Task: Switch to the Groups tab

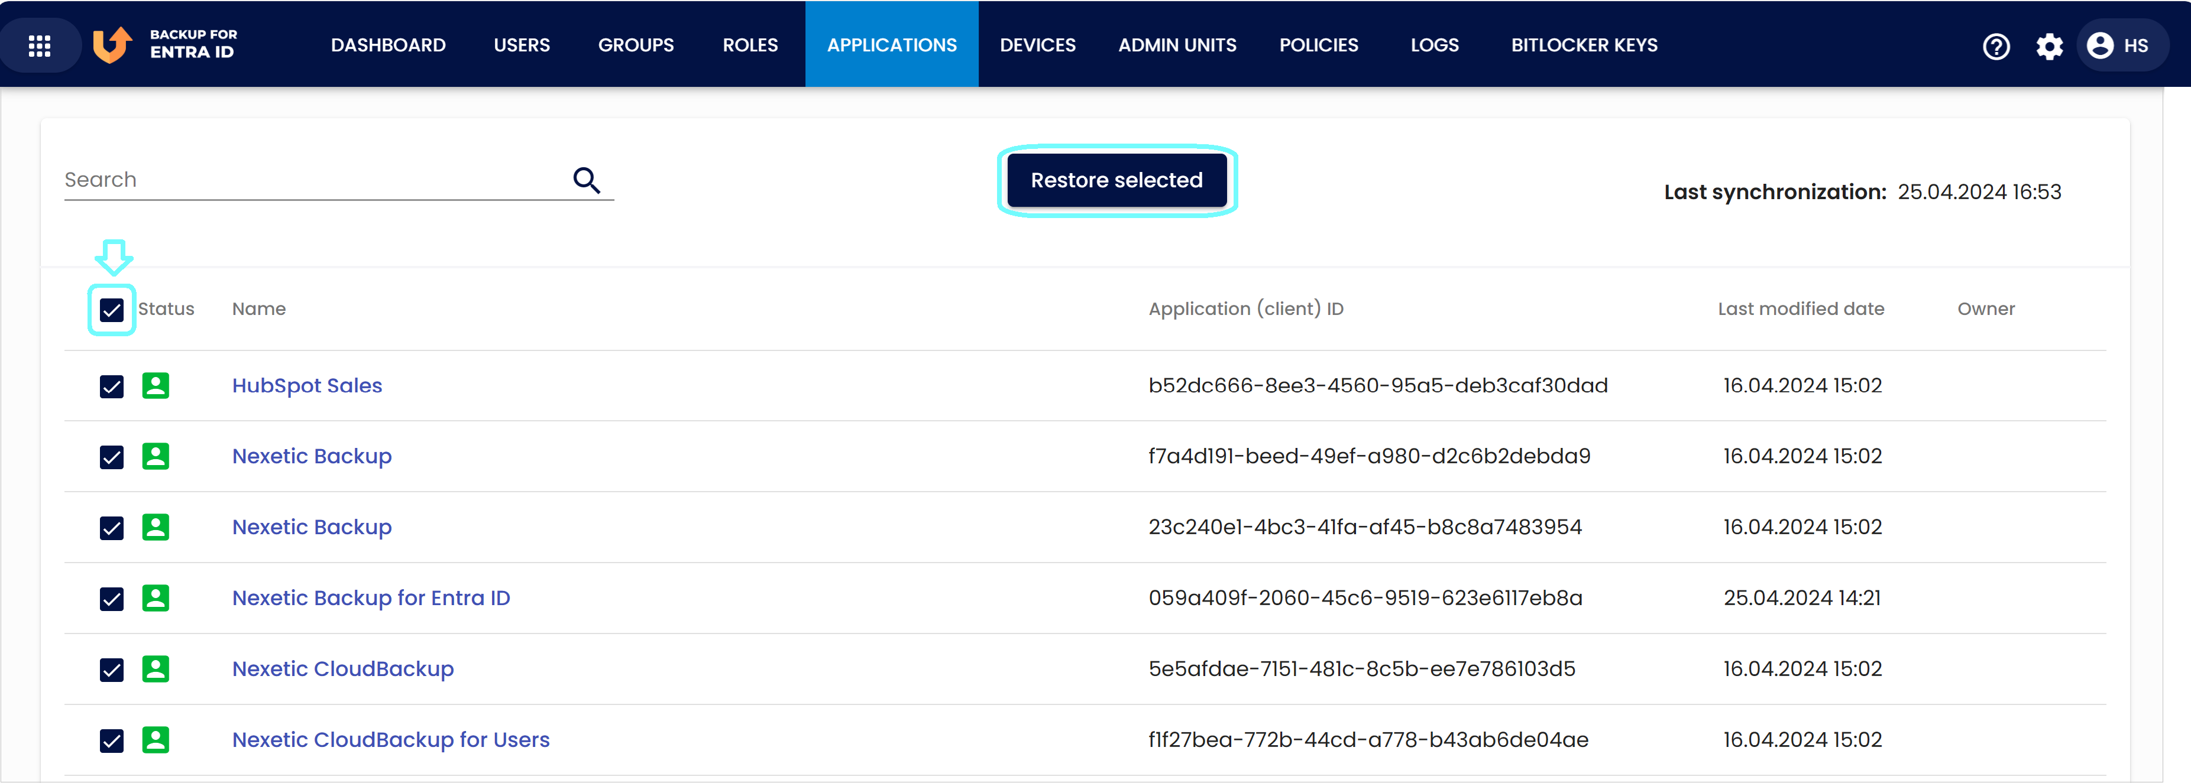Action: tap(635, 45)
